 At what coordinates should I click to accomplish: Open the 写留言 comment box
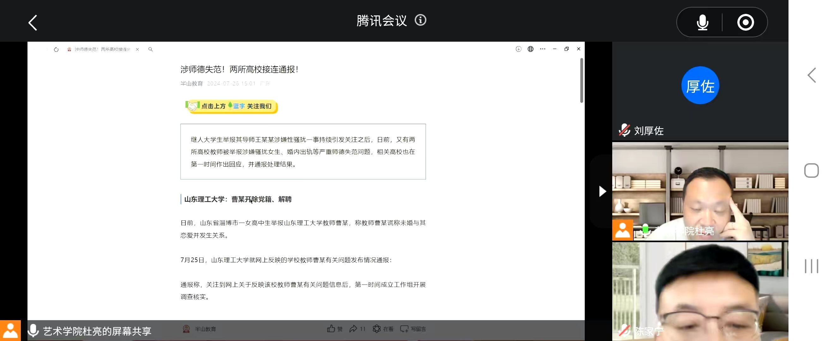[413, 329]
